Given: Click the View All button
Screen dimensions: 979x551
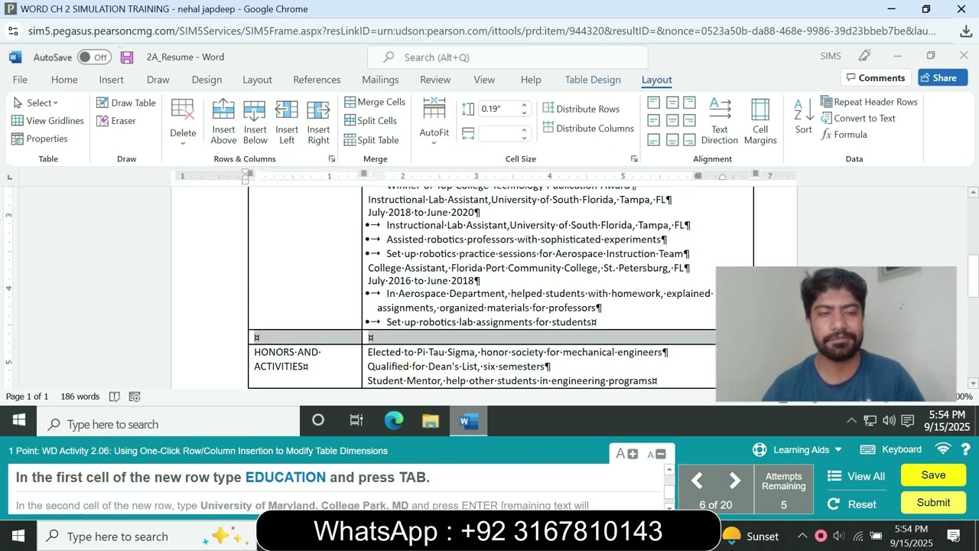Looking at the screenshot, I should click(x=857, y=476).
